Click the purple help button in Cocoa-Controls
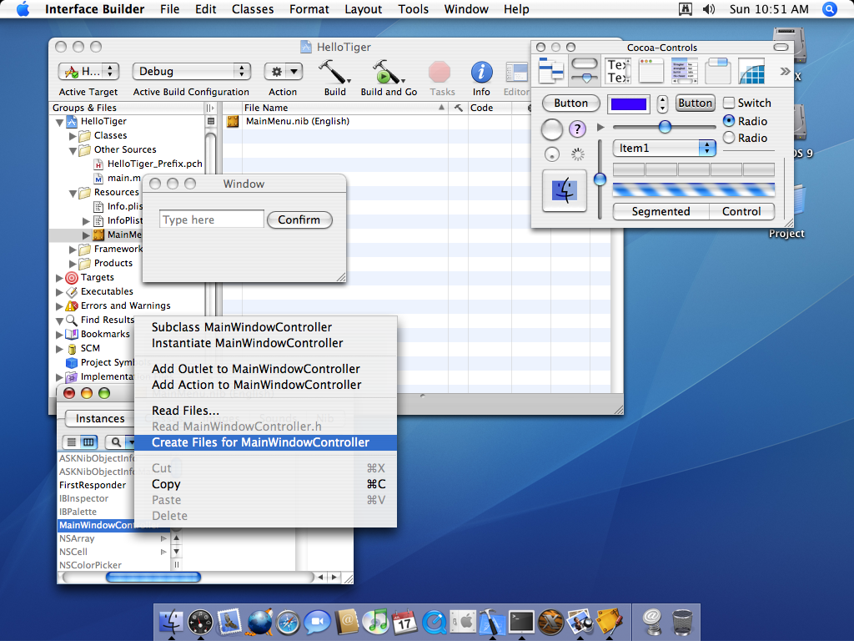The width and height of the screenshot is (854, 641). click(x=577, y=129)
